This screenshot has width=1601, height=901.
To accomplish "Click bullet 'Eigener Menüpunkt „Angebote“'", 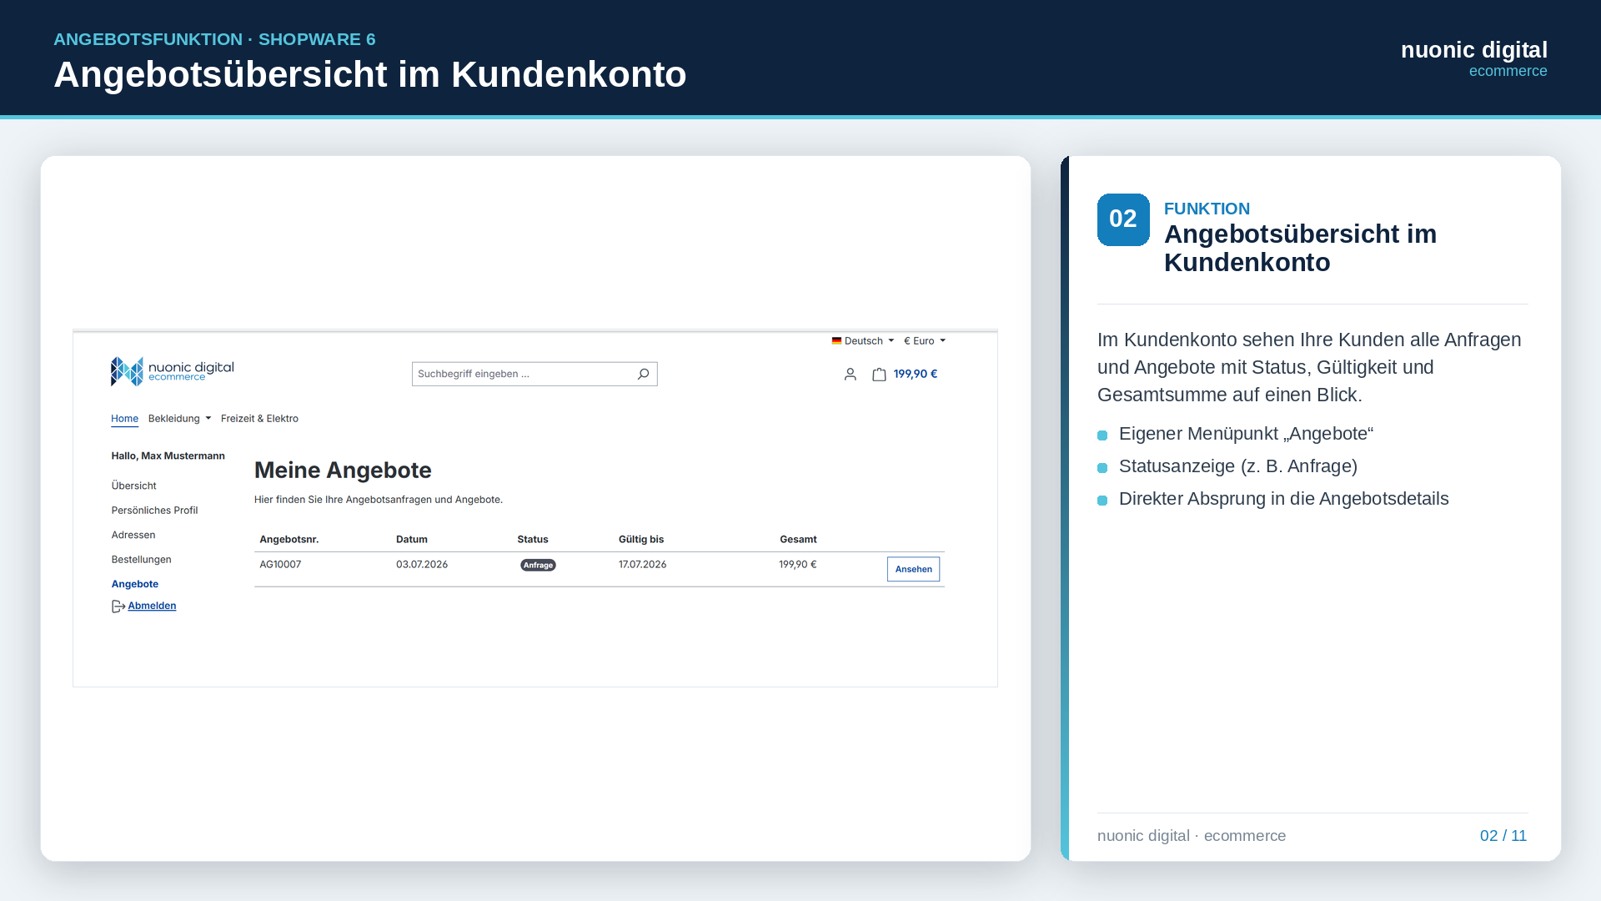I will (1246, 434).
